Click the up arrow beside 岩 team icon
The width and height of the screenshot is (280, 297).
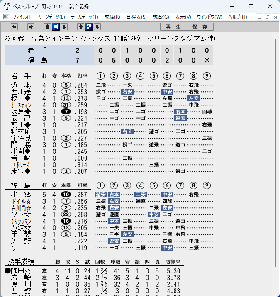tap(47, 27)
